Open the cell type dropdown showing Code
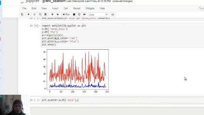Image resolution: width=204 pixels, height=115 pixels. (x=98, y=15)
